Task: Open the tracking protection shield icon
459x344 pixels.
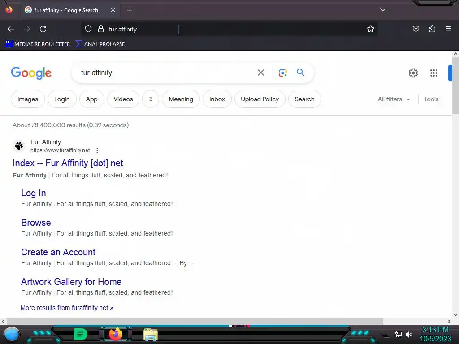Action: (x=88, y=29)
